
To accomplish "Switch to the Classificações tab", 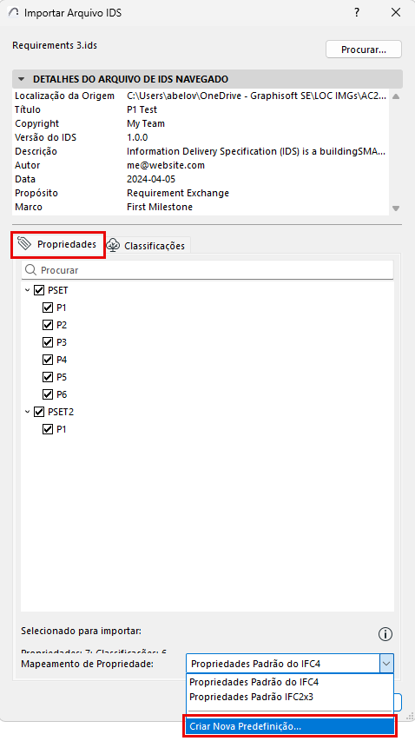I will point(147,246).
